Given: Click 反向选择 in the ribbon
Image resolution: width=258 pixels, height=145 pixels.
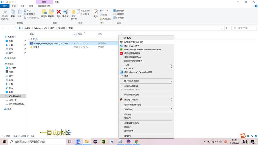Looking at the screenshot, I should (x=119, y=17).
